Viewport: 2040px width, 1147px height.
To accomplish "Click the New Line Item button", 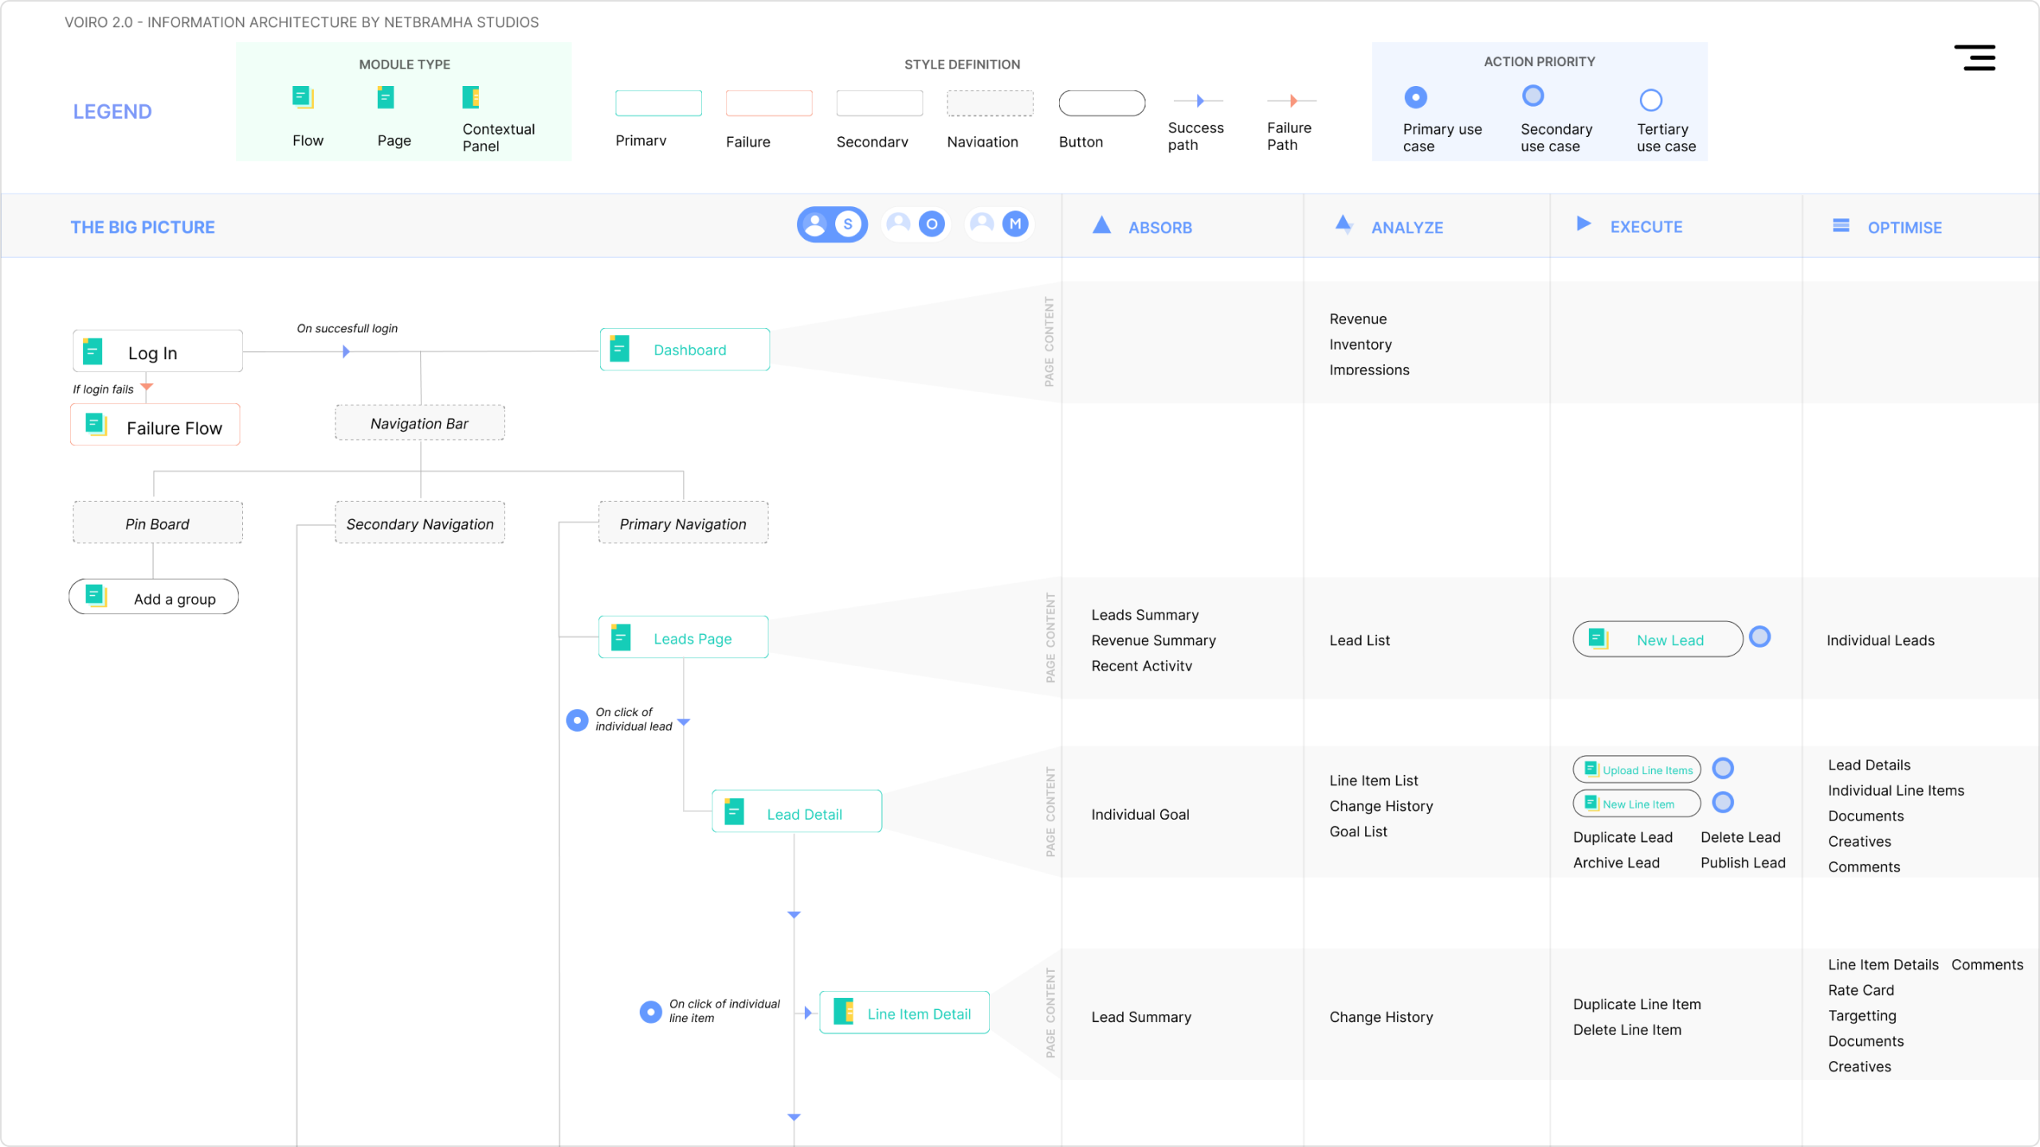I will [1637, 804].
